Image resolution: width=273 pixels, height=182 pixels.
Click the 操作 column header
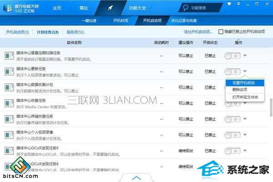pyautogui.click(x=238, y=42)
